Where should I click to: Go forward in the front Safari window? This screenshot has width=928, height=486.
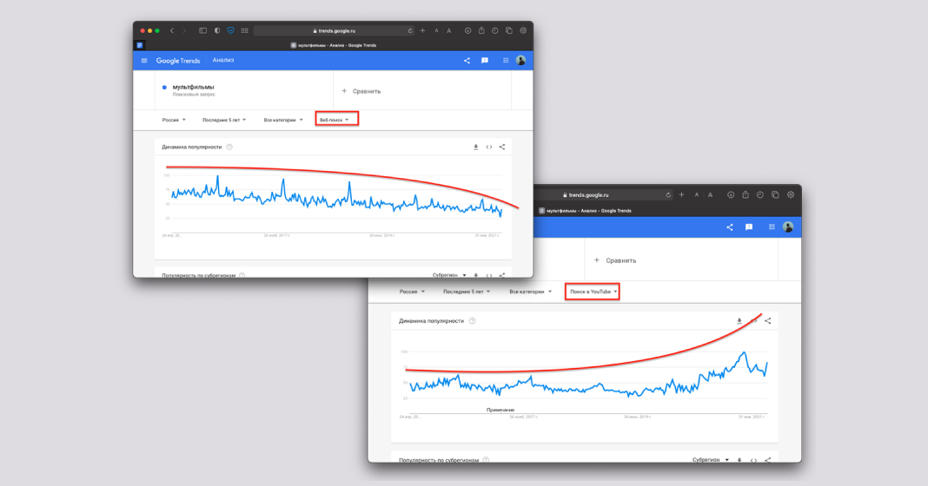pyautogui.click(x=185, y=30)
